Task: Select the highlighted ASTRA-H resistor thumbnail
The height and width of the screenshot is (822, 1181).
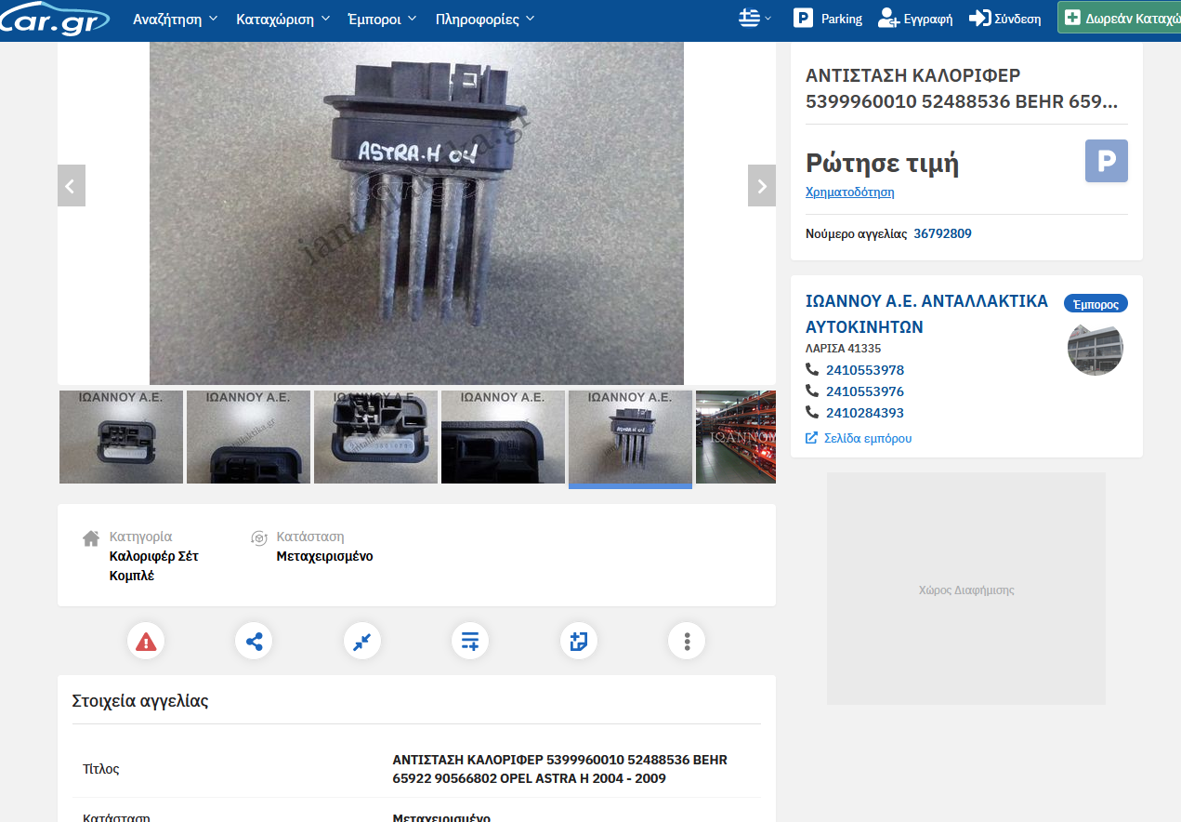Action: pyautogui.click(x=630, y=437)
